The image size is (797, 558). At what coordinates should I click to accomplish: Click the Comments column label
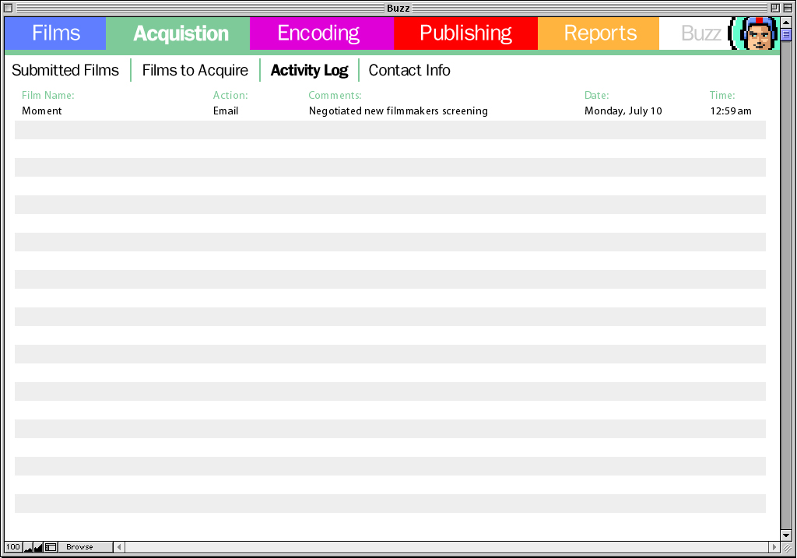point(335,95)
